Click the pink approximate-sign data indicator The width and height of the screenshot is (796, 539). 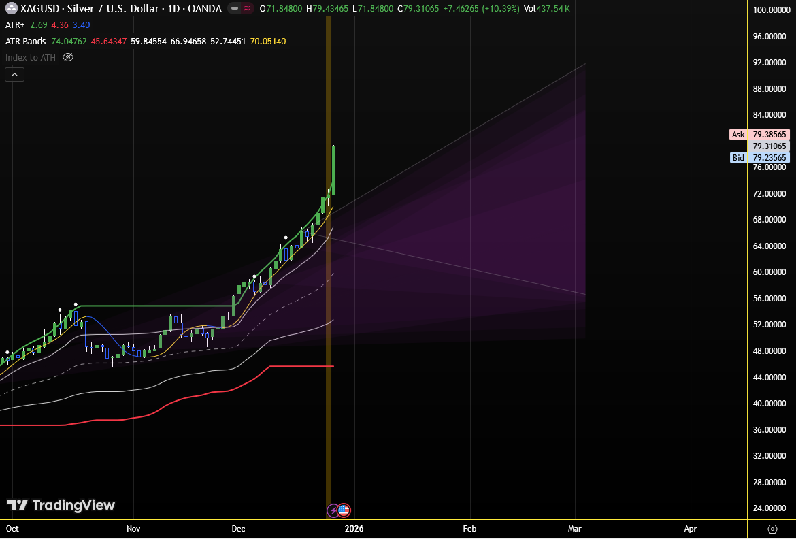pos(247,9)
